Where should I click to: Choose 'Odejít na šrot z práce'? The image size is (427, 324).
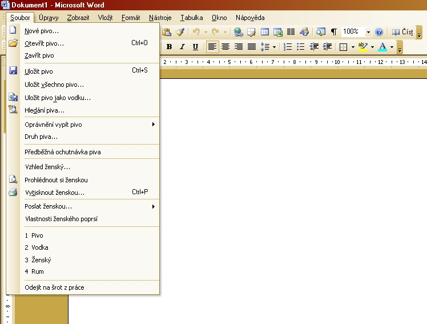[x=54, y=287]
